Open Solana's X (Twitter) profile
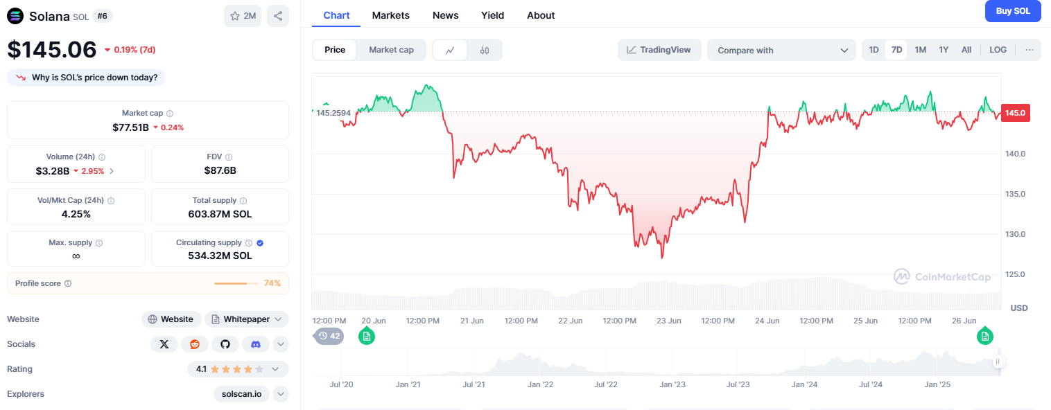Viewport: 1051px width, 410px height. pos(164,344)
